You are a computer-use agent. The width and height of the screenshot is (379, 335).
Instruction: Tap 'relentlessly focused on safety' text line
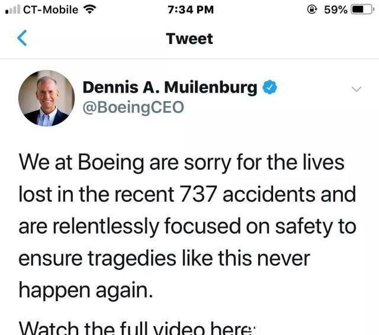(x=187, y=226)
